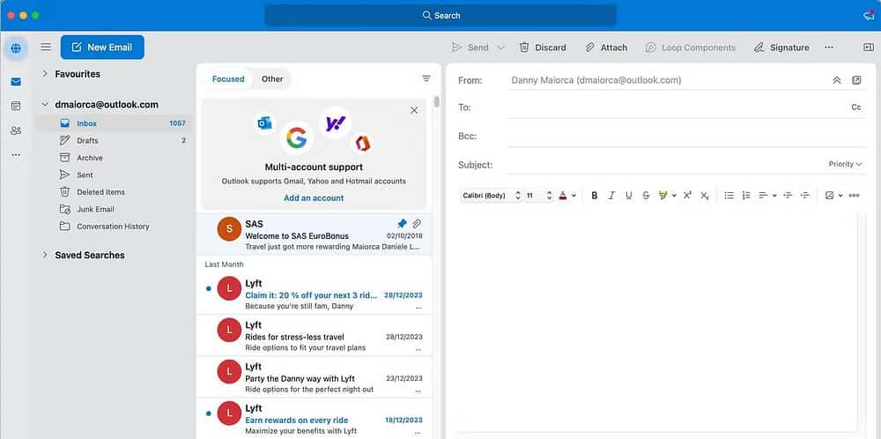This screenshot has height=439, width=881.
Task: Switch to the Other inbox tab
Action: tap(272, 79)
